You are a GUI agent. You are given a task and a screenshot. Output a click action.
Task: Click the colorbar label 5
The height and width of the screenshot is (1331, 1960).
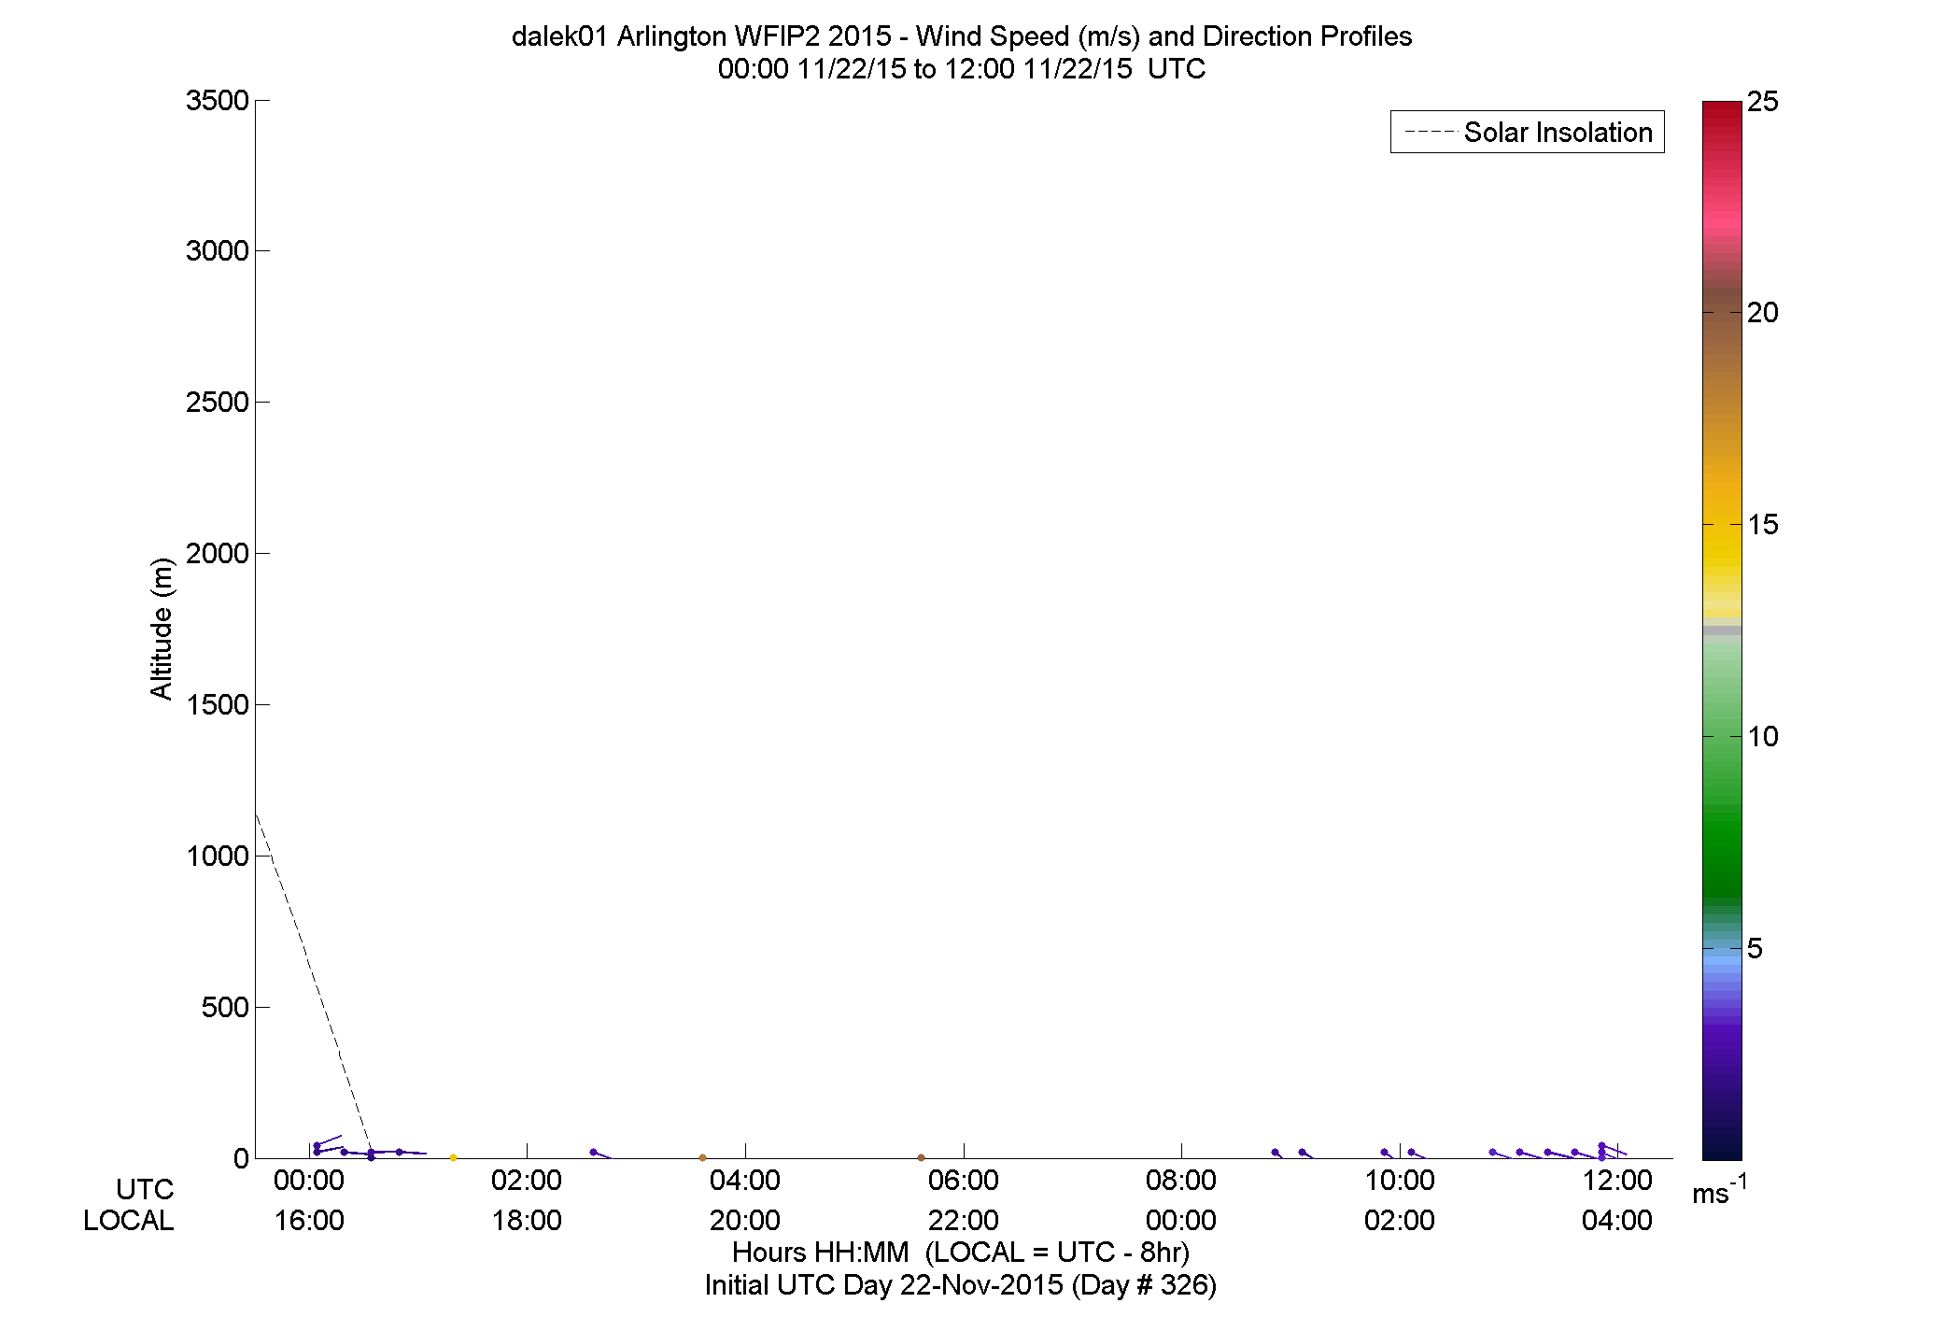click(x=1755, y=949)
